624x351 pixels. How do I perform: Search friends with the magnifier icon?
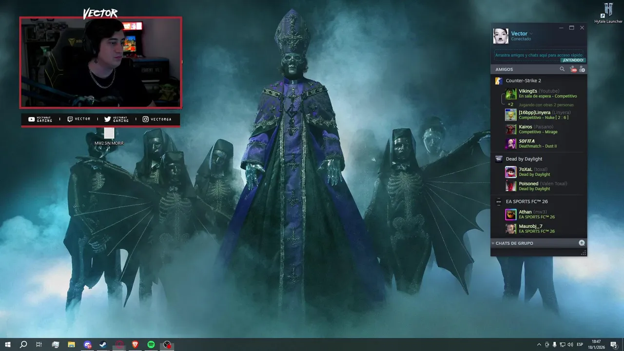[562, 69]
